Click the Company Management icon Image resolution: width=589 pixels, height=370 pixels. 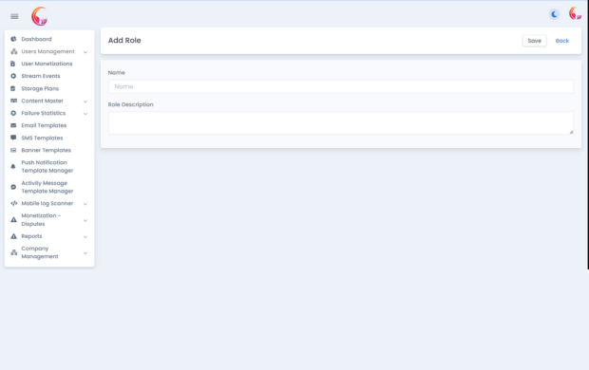(x=13, y=252)
